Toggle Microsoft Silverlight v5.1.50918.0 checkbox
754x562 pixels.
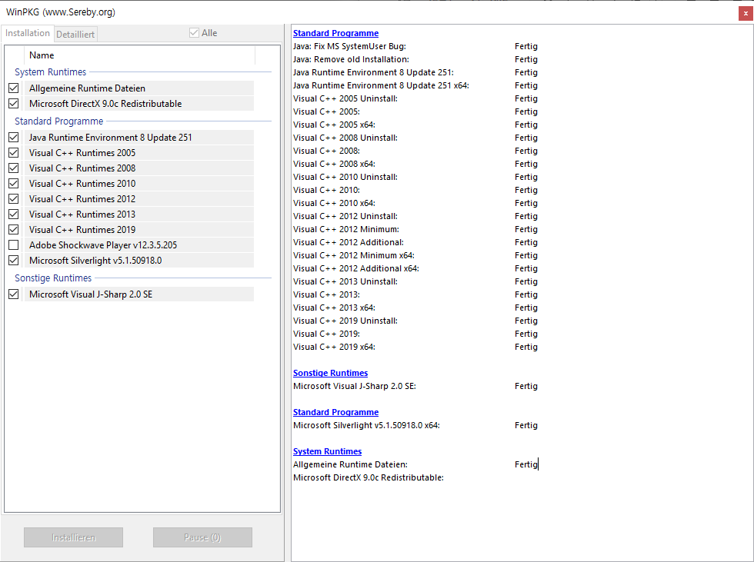coord(14,261)
